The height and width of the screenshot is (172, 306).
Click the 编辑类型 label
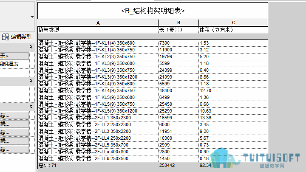click(21, 37)
